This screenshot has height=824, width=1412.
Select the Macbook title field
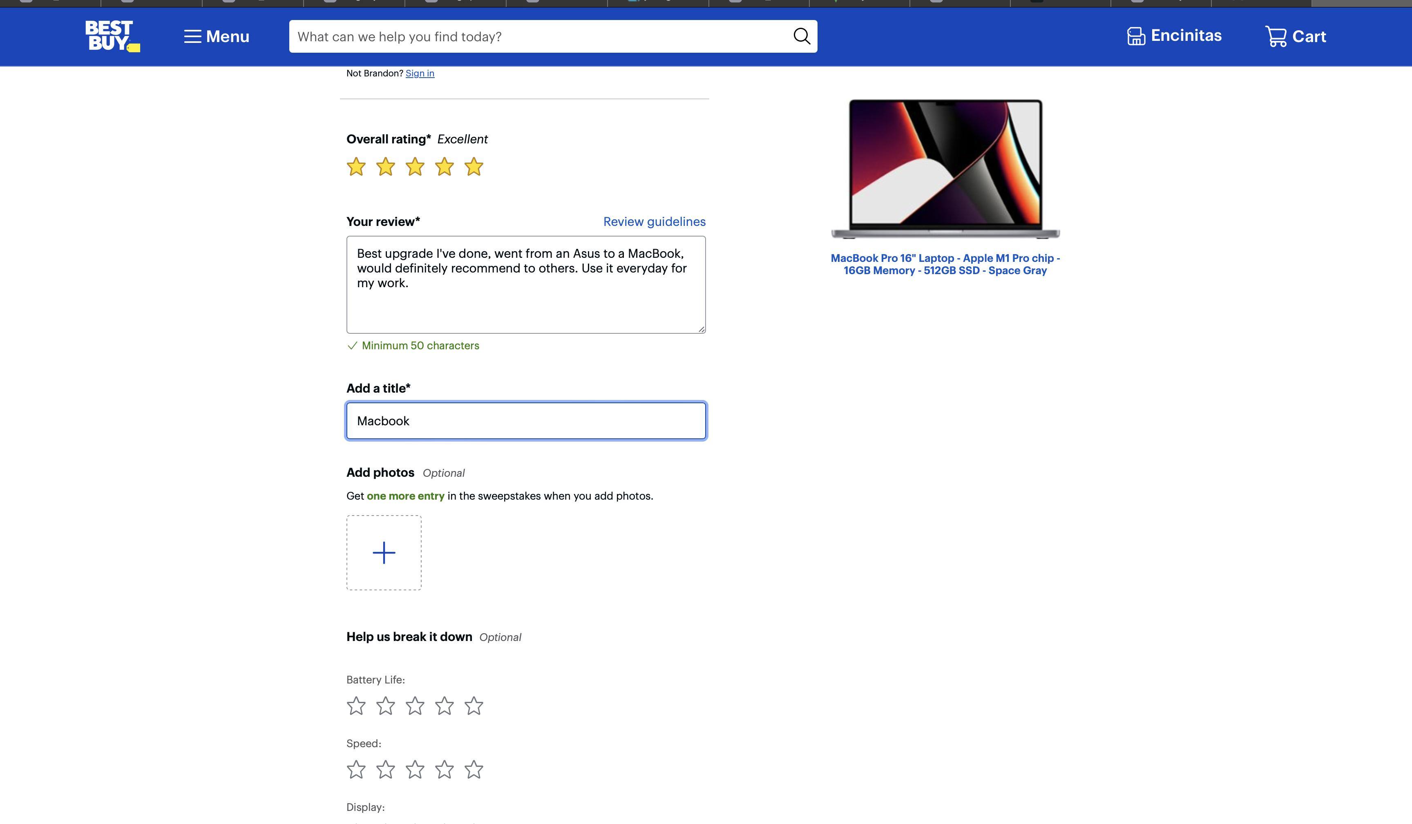pyautogui.click(x=525, y=421)
